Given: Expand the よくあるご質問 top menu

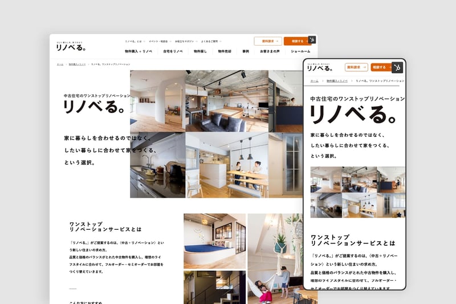Looking at the screenshot, I should point(211,41).
